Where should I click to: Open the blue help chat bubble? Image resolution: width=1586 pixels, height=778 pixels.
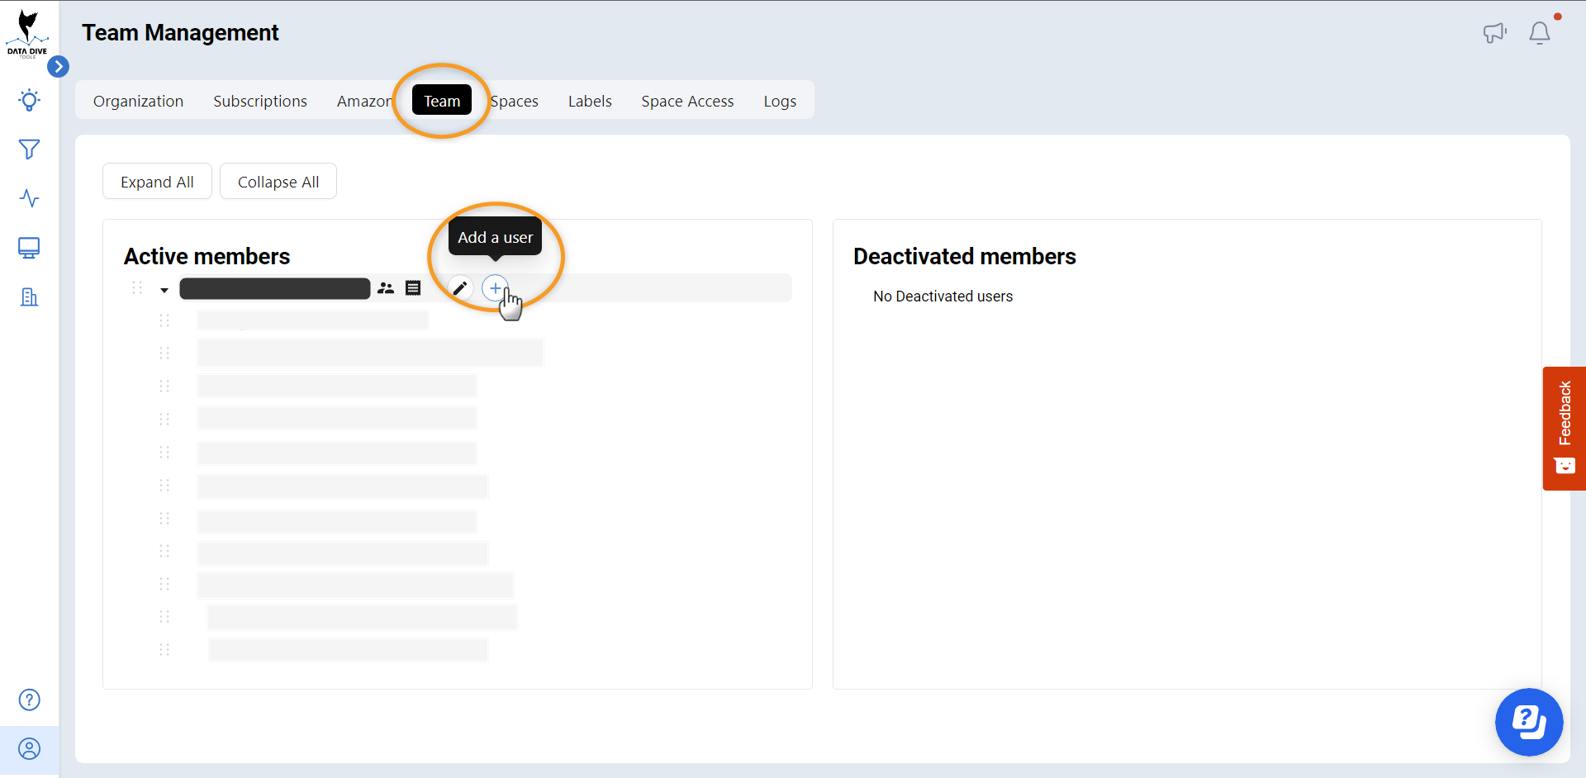1529,723
